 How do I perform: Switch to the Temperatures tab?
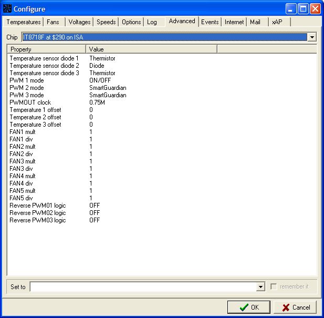coord(23,22)
